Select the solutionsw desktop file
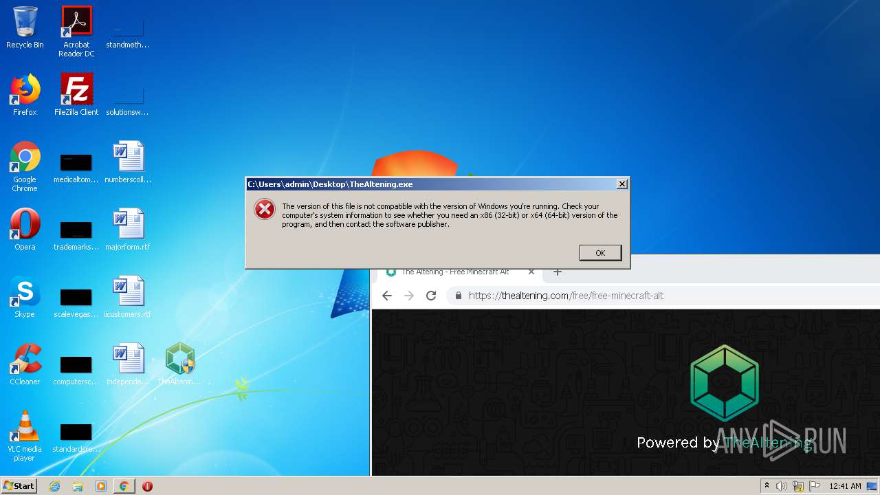880x495 pixels. (x=128, y=102)
